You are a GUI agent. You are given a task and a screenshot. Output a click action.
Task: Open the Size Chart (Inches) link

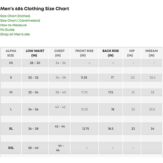pos(15,16)
